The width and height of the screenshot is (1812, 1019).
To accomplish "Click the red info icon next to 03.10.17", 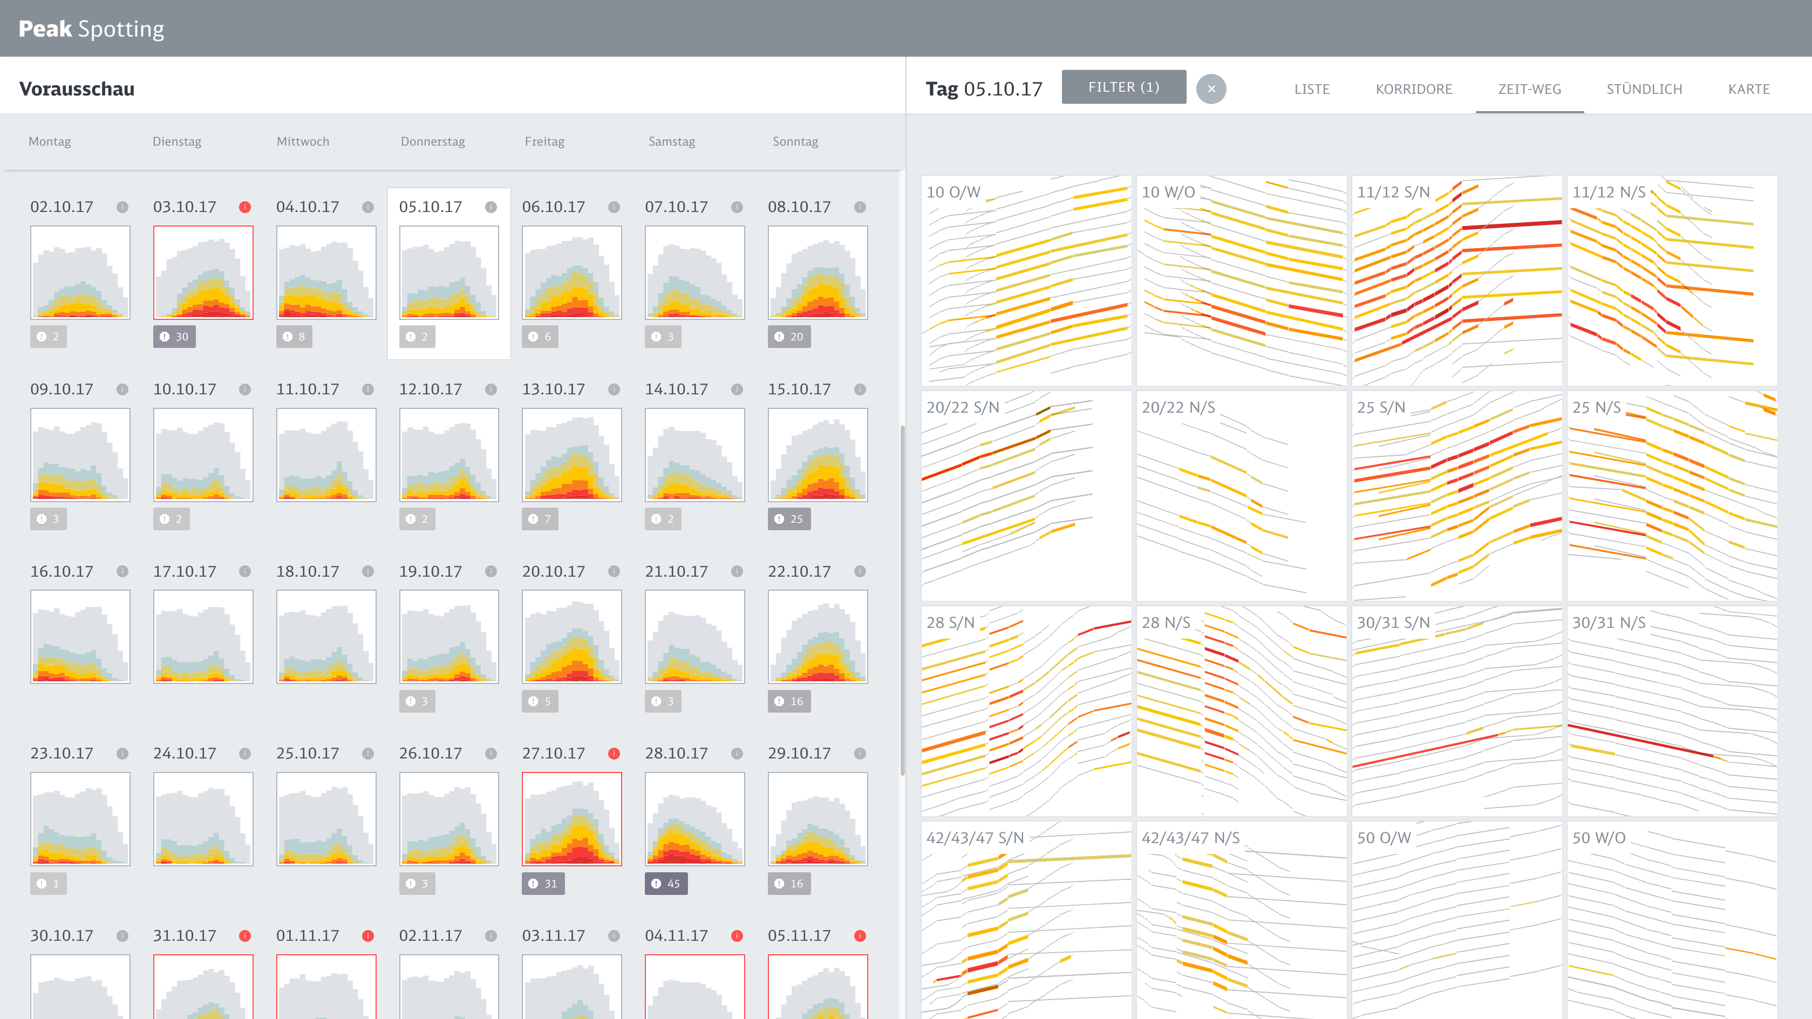I will [245, 207].
